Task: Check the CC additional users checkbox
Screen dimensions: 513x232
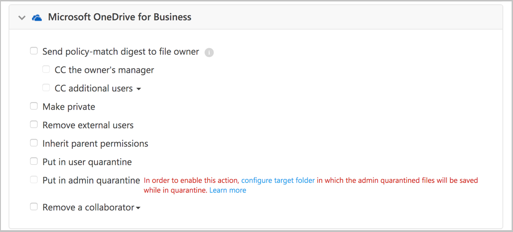Action: pos(46,88)
